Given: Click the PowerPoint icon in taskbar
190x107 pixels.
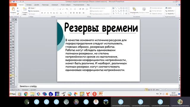Looking at the screenshot, I should tap(101, 94).
